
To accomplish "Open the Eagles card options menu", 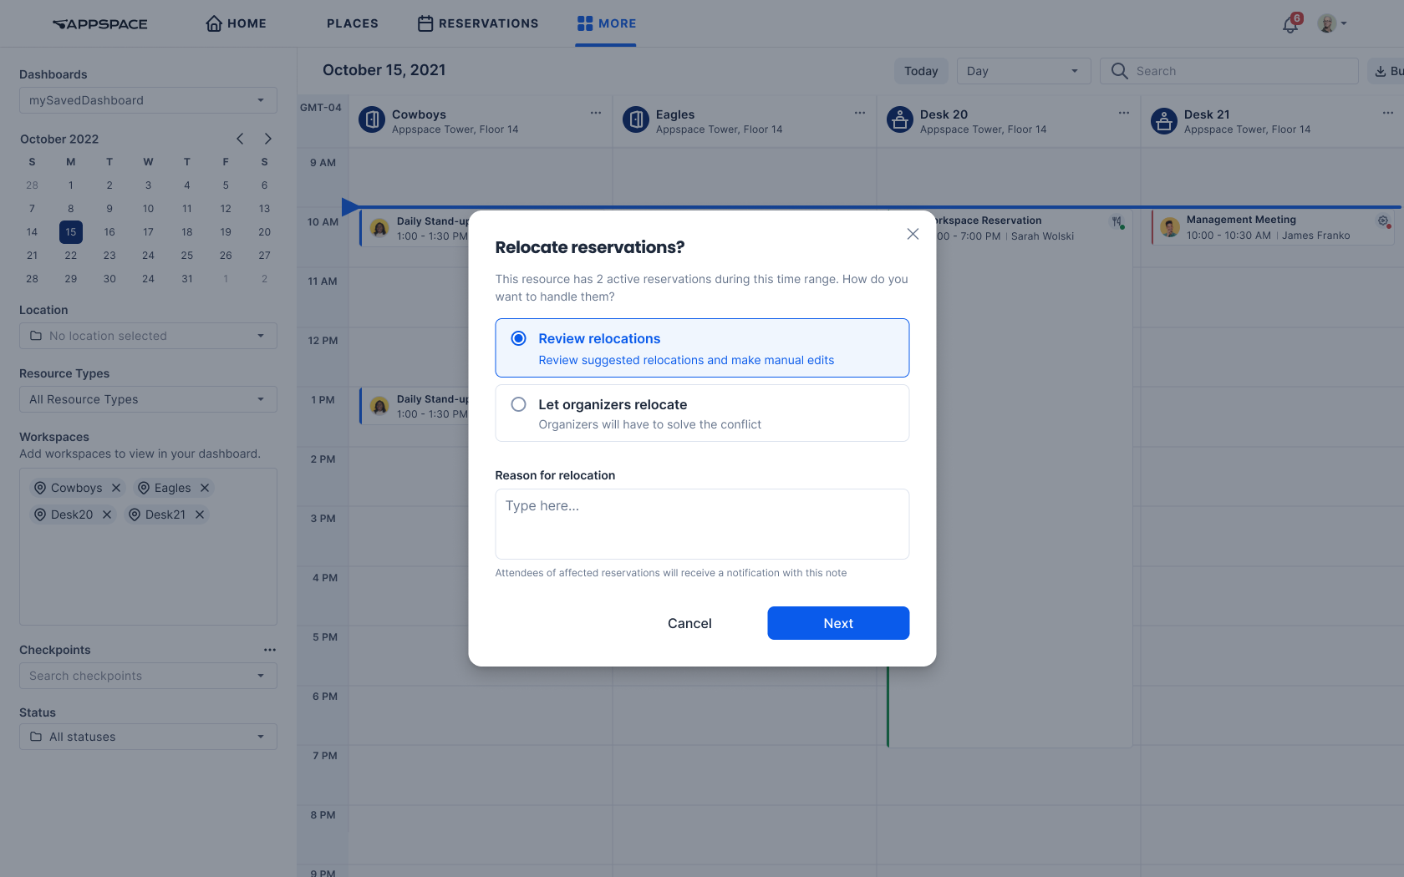I will pos(860,112).
